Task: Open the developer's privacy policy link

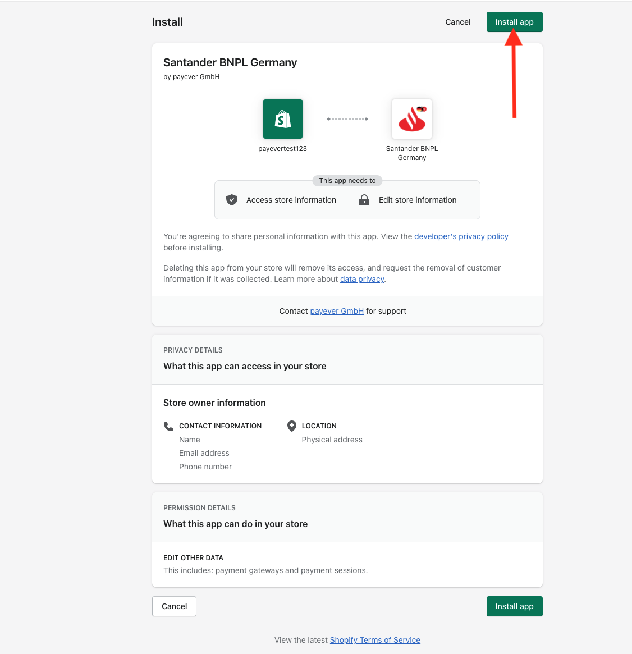Action: coord(461,236)
